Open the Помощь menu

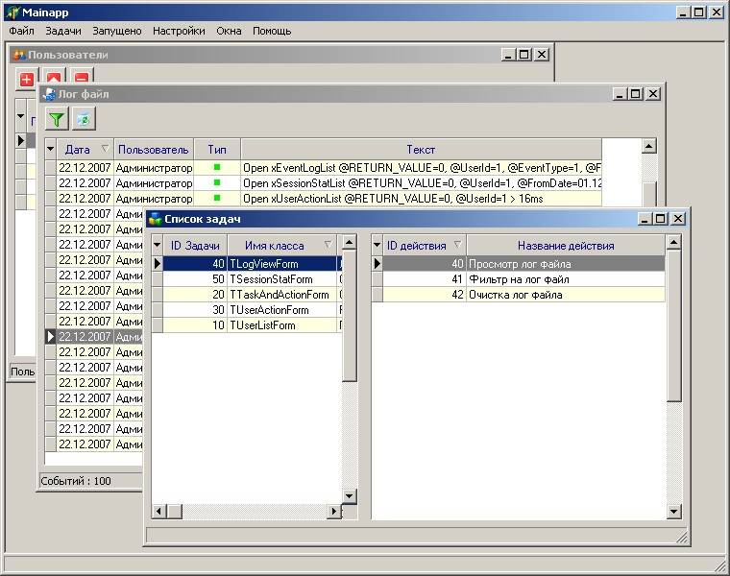(x=272, y=31)
